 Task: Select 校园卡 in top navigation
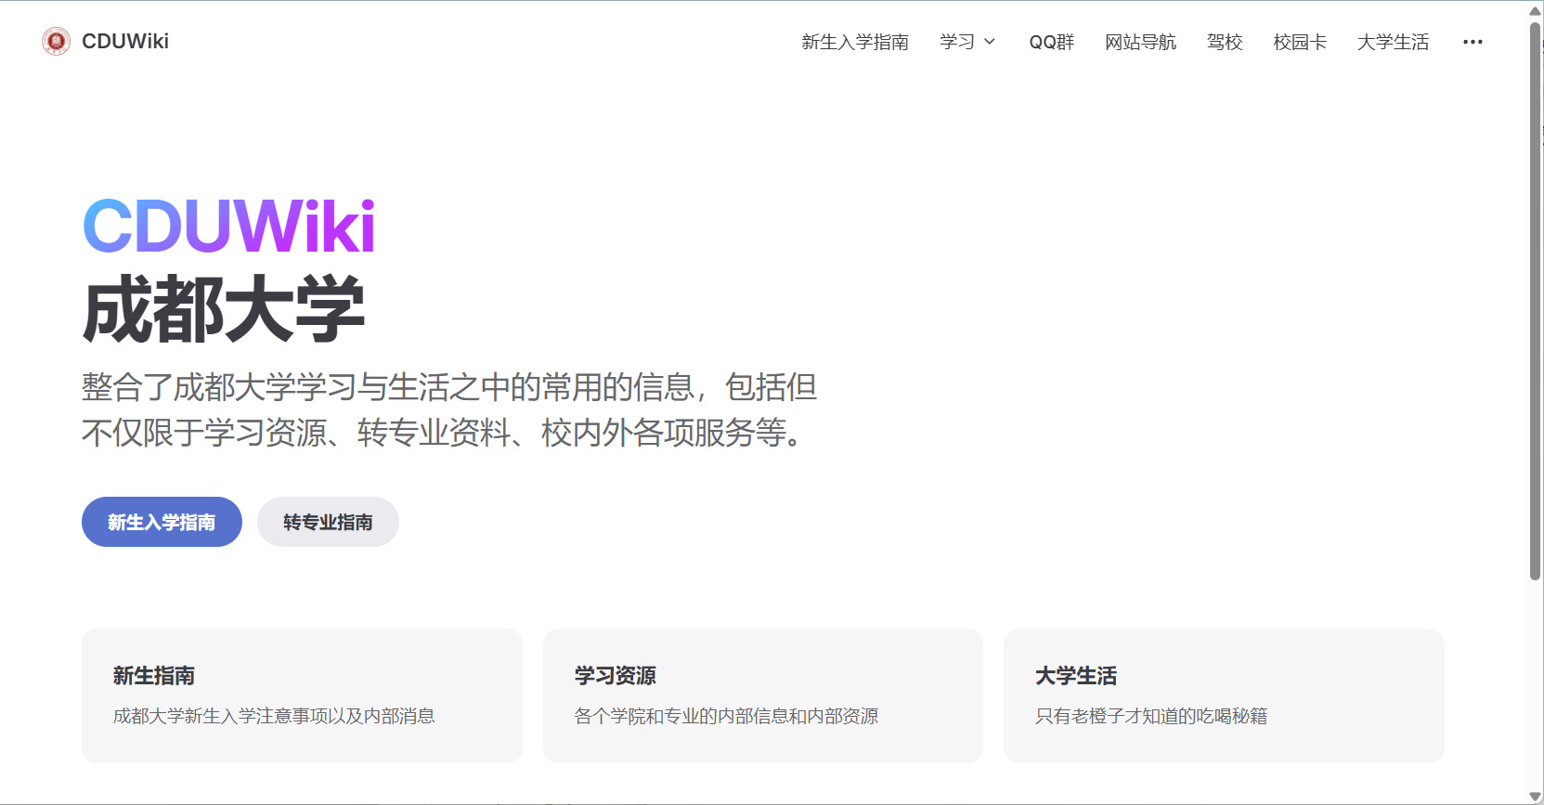[x=1300, y=42]
